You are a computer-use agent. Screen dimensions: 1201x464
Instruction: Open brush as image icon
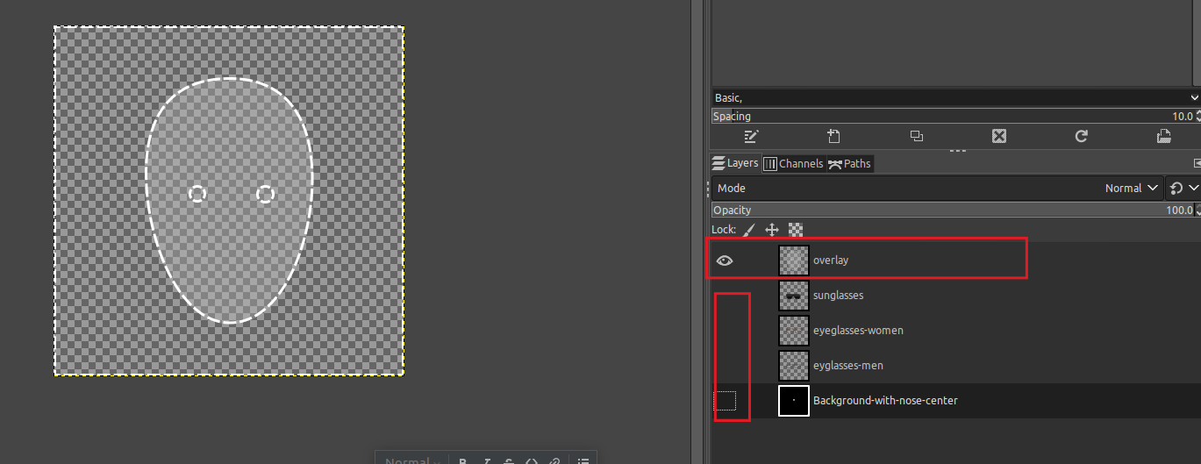(x=1163, y=136)
